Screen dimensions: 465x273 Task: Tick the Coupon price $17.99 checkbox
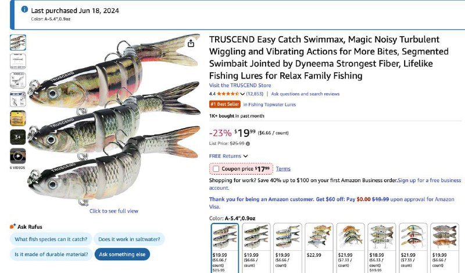[x=216, y=169]
